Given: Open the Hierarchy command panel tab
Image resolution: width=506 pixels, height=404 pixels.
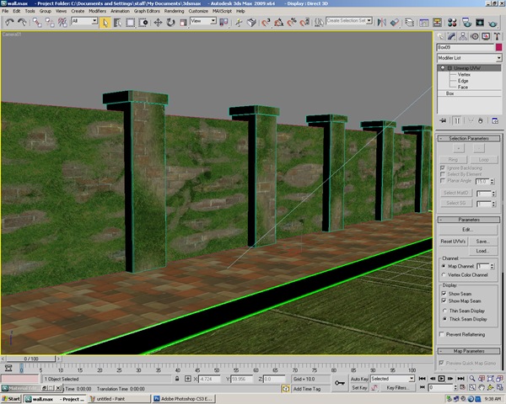Looking at the screenshot, I should click(x=462, y=35).
